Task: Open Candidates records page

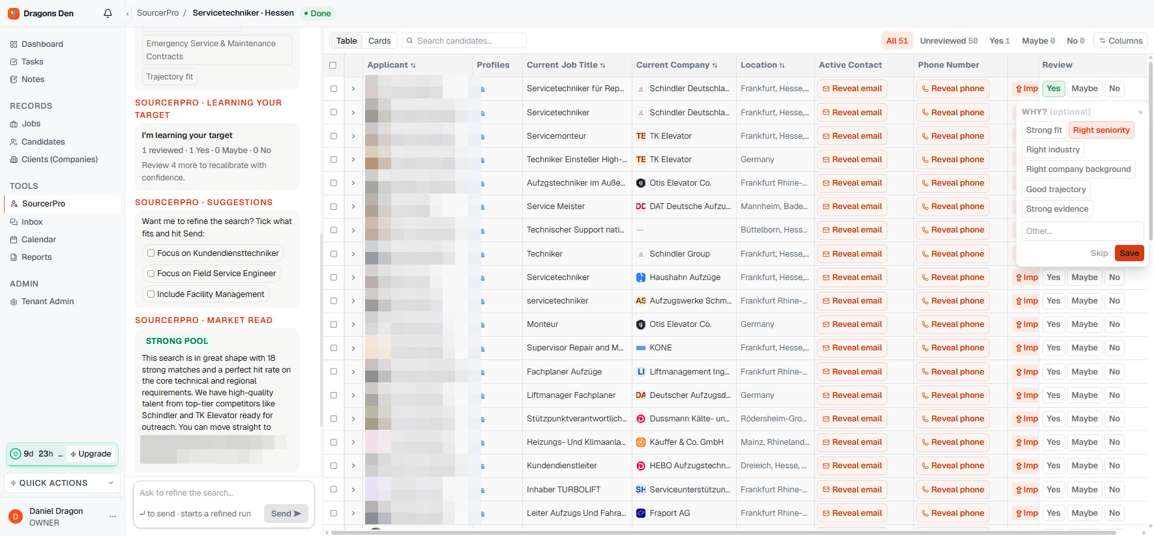Action: [x=43, y=142]
